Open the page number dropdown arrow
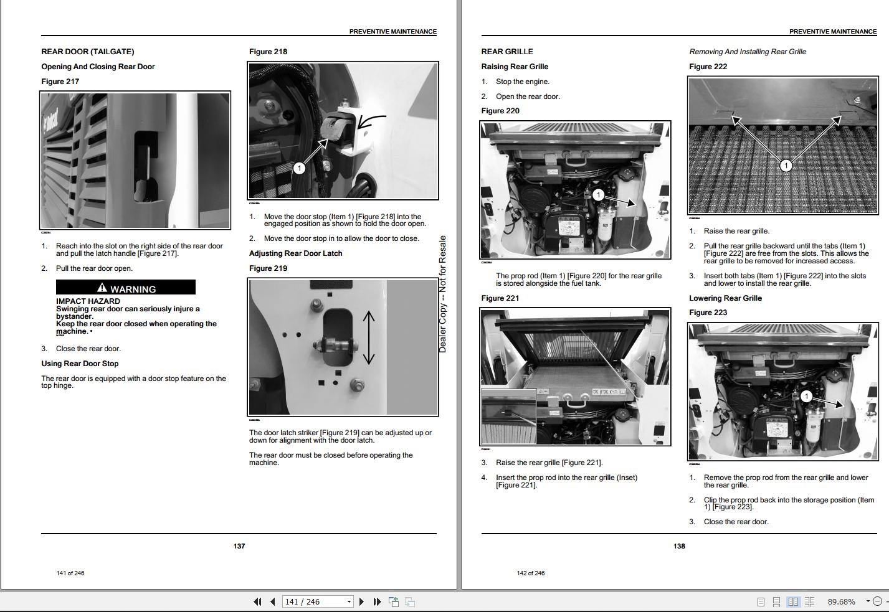 349,601
